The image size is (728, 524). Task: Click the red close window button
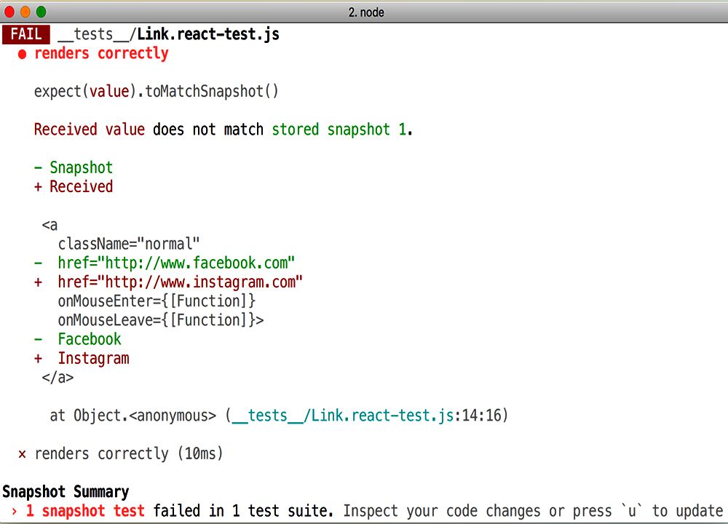(x=9, y=12)
